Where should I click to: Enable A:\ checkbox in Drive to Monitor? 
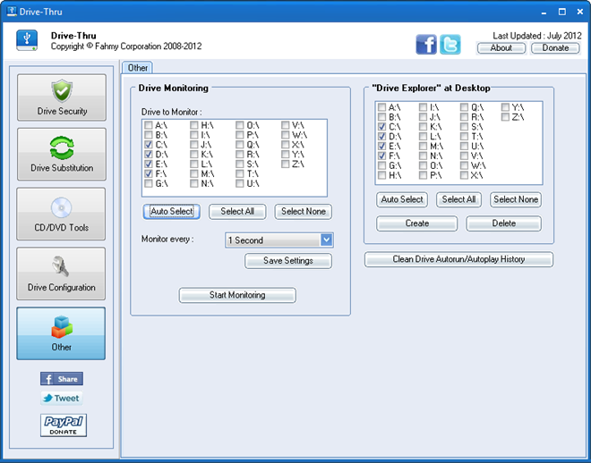point(149,126)
